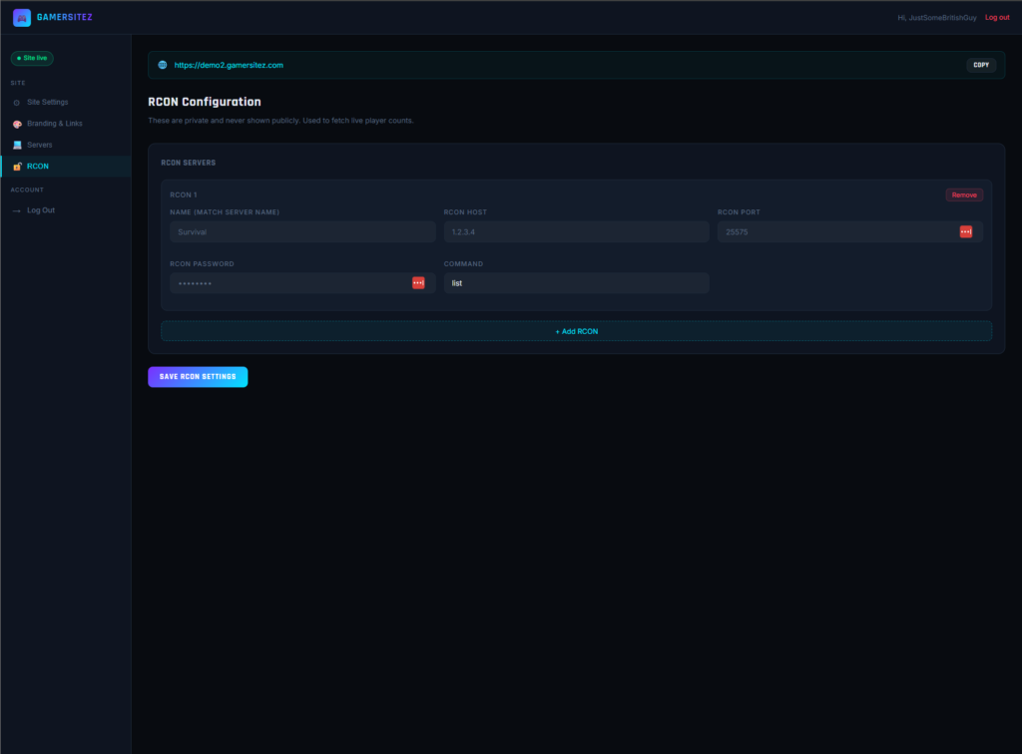Click the Branding & Links palette icon
The height and width of the screenshot is (754, 1022).
[17, 124]
